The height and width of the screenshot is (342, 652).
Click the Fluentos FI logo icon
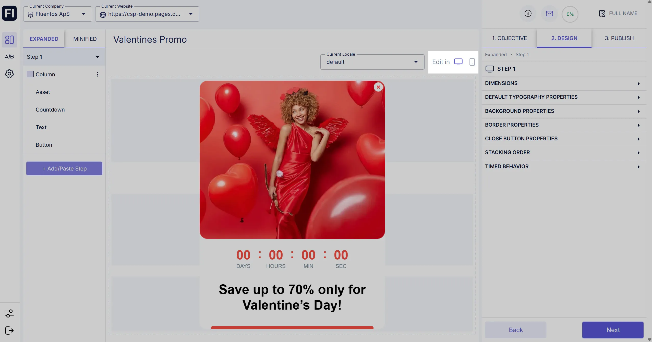click(x=9, y=13)
